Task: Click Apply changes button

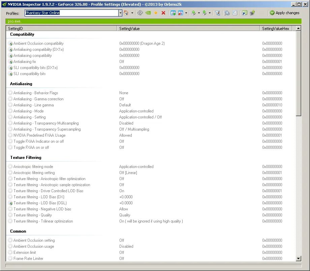Action: [285, 13]
